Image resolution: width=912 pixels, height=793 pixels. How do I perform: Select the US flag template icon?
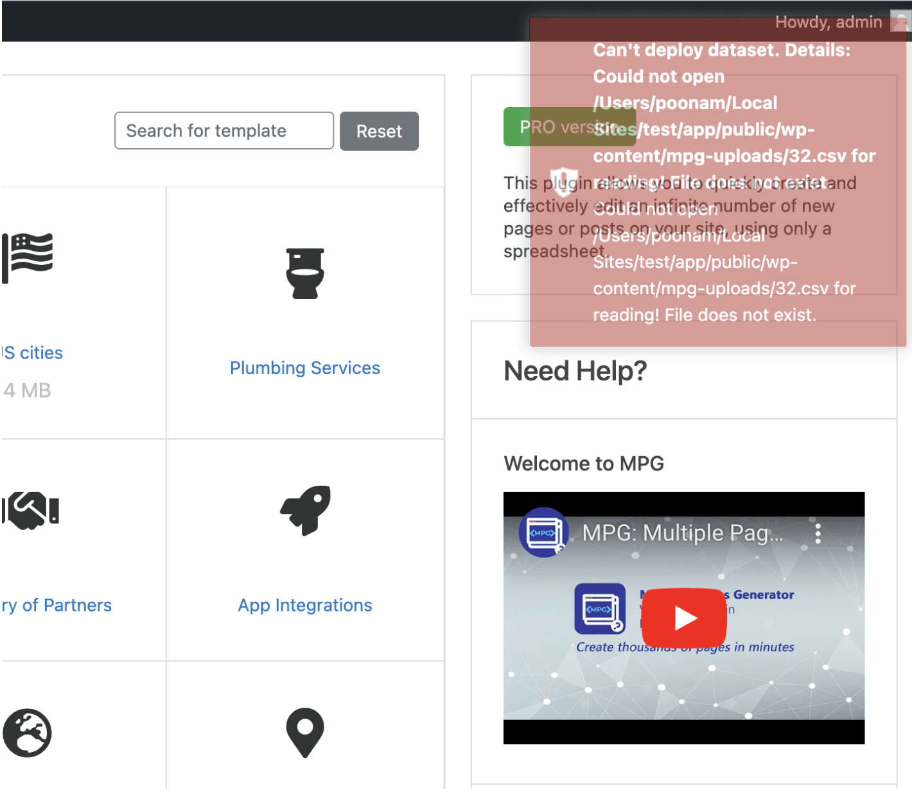point(28,257)
